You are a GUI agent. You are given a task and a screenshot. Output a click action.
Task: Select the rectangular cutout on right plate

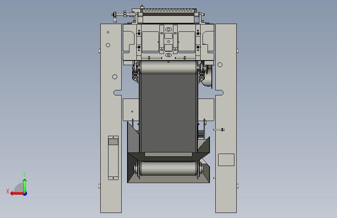coord(226,160)
